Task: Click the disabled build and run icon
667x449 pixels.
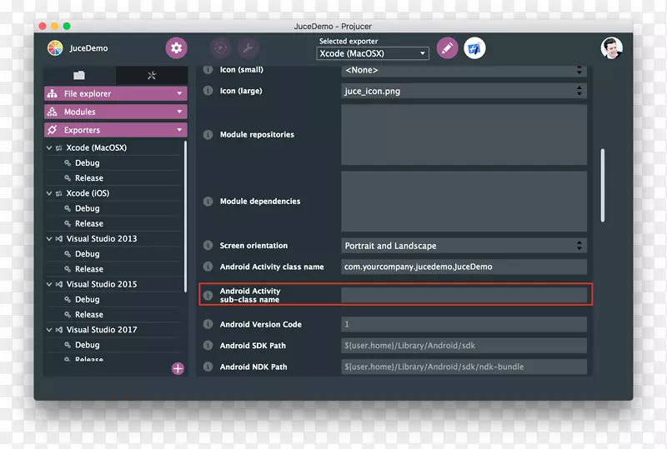Action: click(220, 48)
